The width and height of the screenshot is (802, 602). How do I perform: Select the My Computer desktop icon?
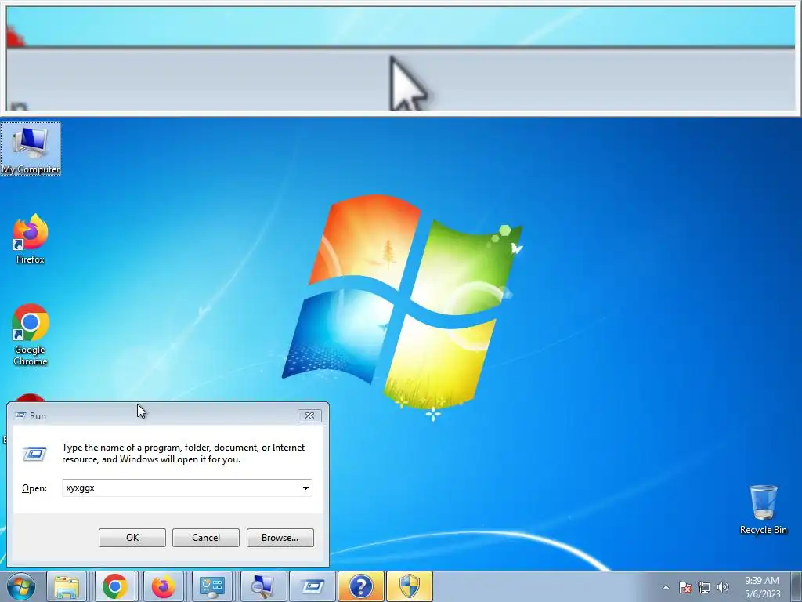click(31, 149)
